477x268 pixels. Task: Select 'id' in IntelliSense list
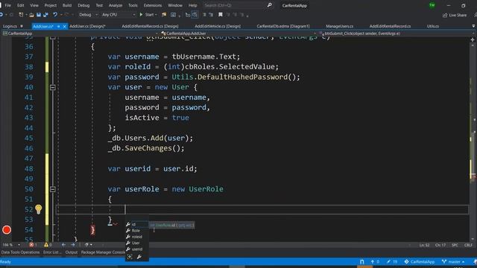pyautogui.click(x=137, y=225)
